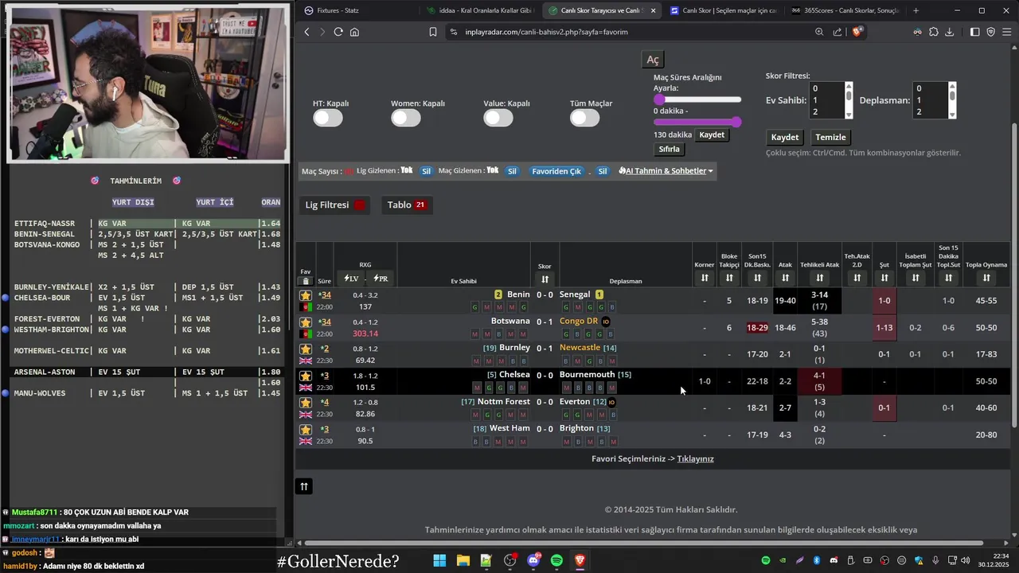Open the Lig Filtresi panel
The height and width of the screenshot is (573, 1019).
335,205
